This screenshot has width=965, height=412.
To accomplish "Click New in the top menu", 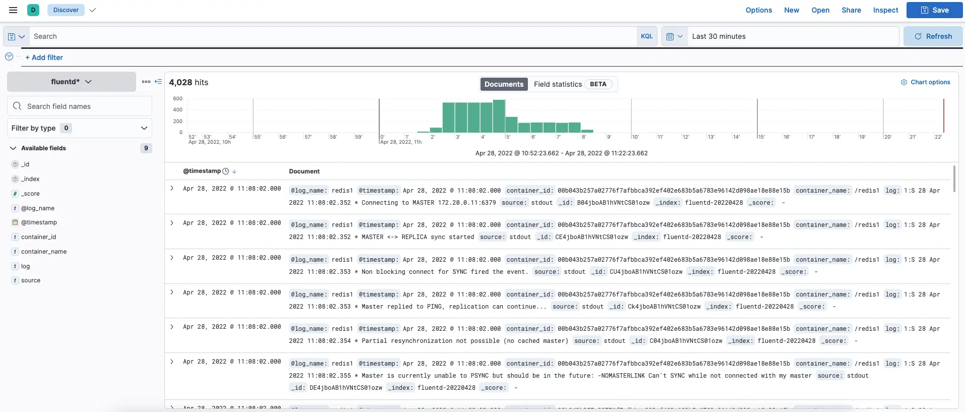I will click(792, 10).
